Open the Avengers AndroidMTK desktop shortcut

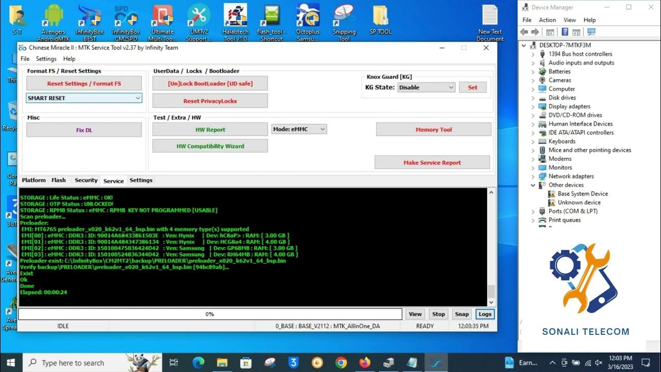(x=53, y=22)
